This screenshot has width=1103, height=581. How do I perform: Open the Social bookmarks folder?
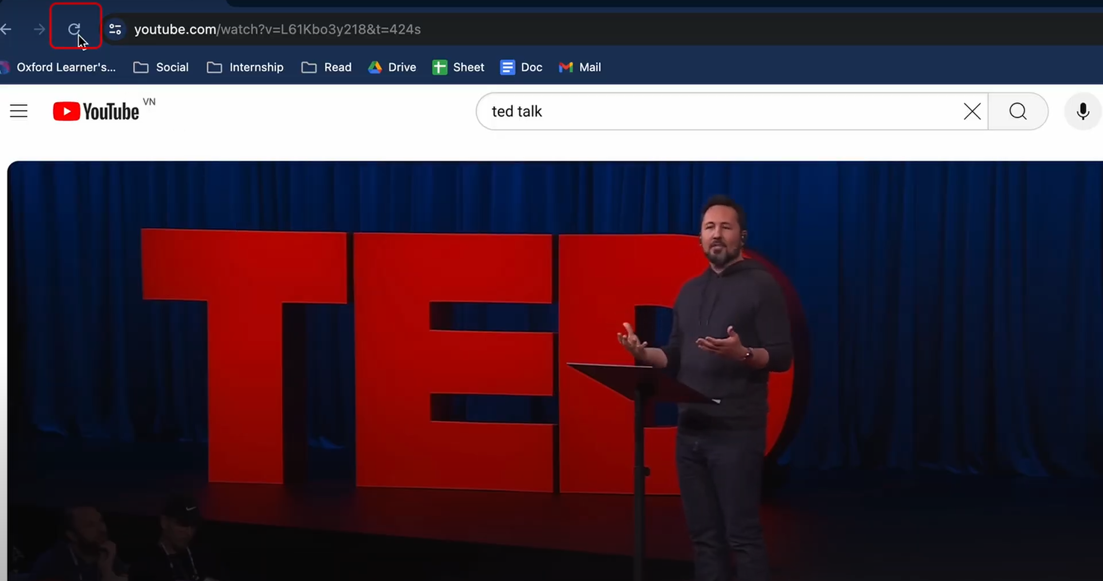(x=161, y=67)
